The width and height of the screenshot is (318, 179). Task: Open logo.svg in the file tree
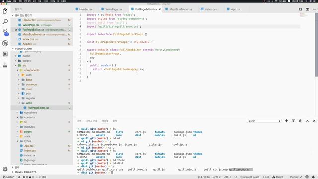(29, 160)
